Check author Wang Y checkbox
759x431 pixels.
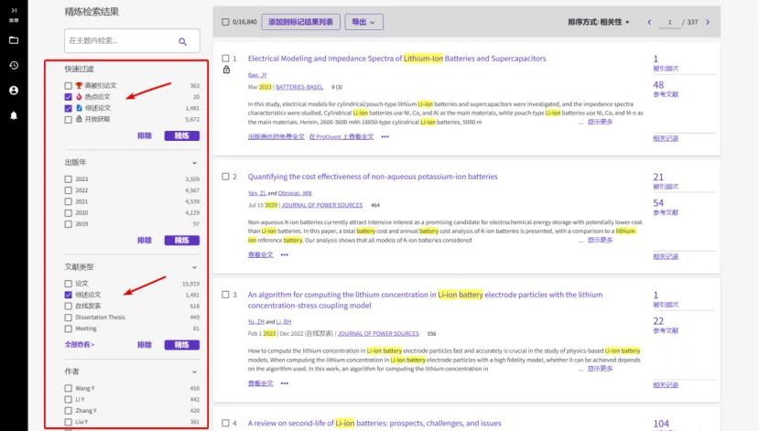click(x=69, y=388)
